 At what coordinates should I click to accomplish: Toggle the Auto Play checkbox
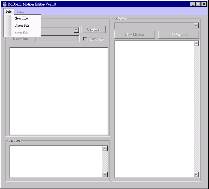(x=85, y=39)
